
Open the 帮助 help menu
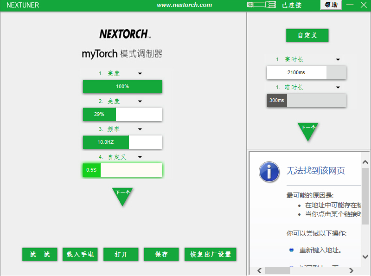(331, 5)
